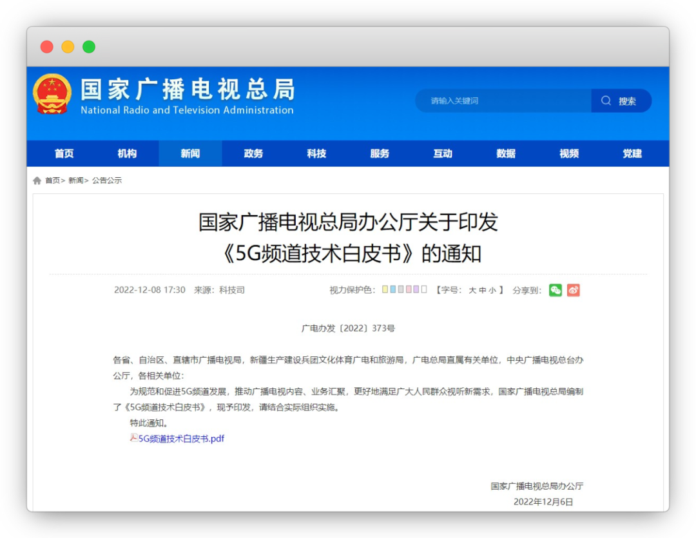The height and width of the screenshot is (538, 696).
Task: Click the magnifying glass search icon
Action: pos(606,101)
